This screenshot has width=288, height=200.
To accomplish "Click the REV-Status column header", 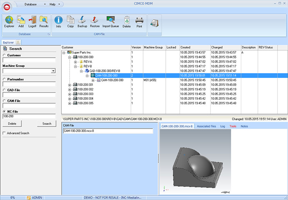I will click(x=268, y=47).
